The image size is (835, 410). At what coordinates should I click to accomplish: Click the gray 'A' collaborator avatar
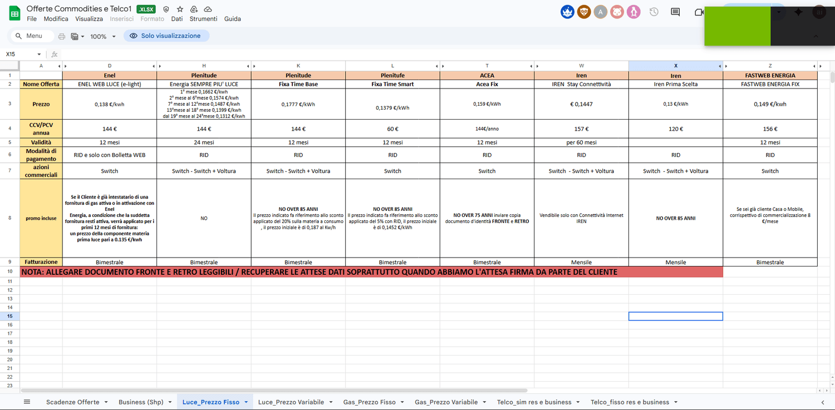tap(600, 12)
